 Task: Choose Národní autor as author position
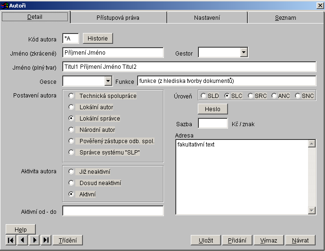pyautogui.click(x=71, y=130)
